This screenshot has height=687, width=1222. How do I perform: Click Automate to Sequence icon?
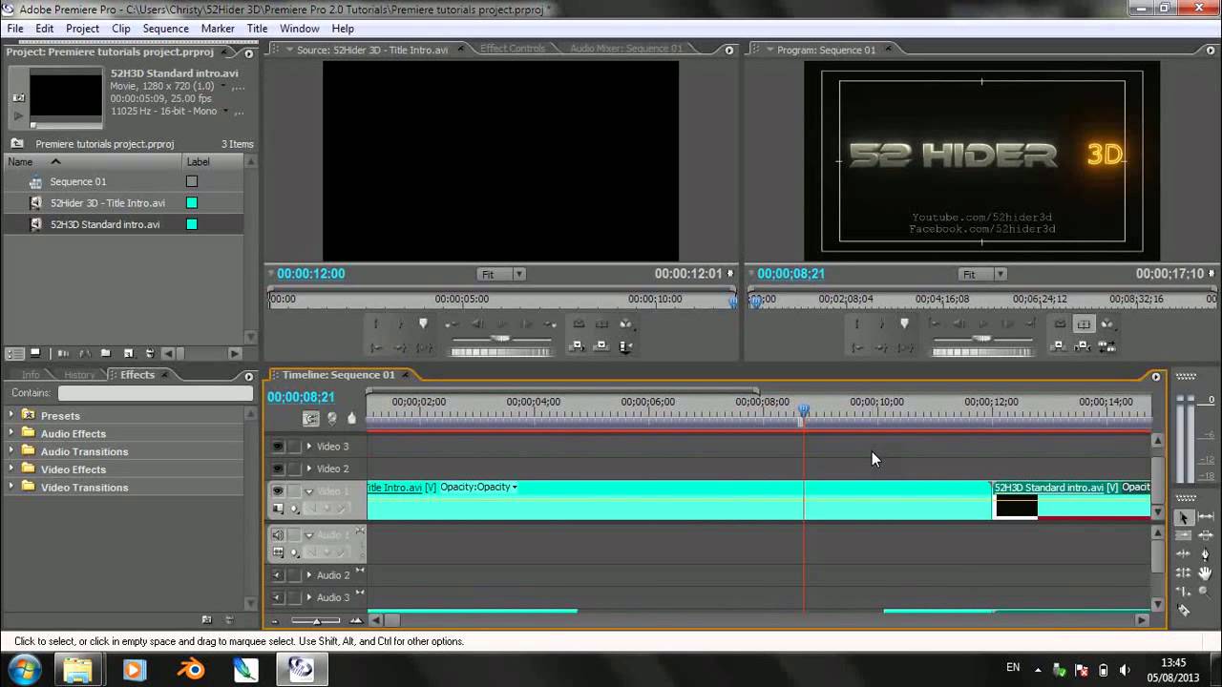tap(63, 353)
